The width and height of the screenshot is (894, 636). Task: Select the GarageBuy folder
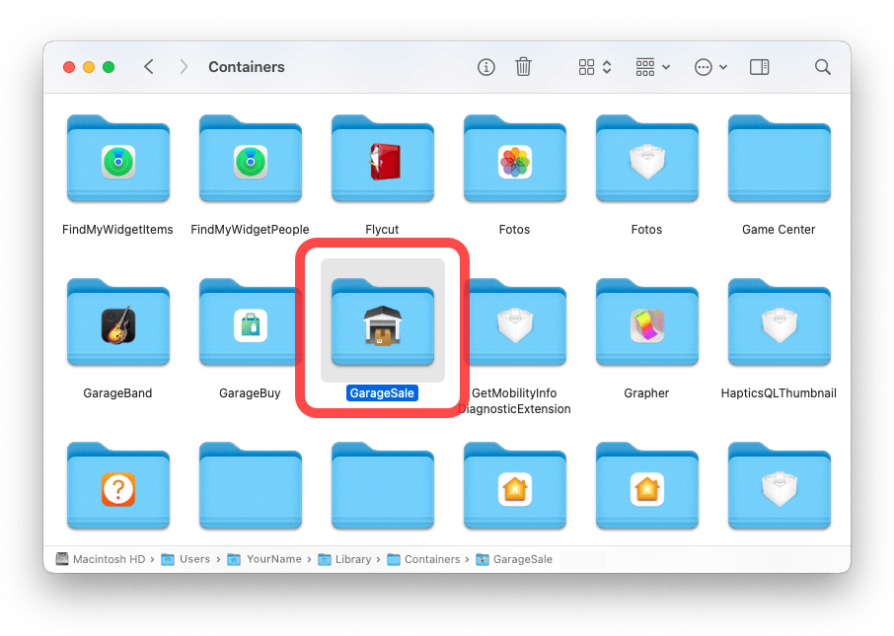251,322
